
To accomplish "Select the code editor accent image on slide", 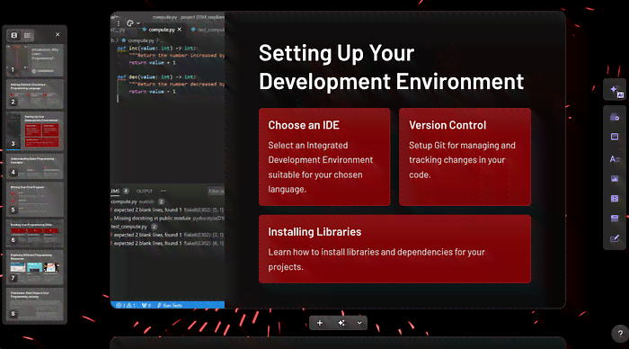I will tap(168, 161).
